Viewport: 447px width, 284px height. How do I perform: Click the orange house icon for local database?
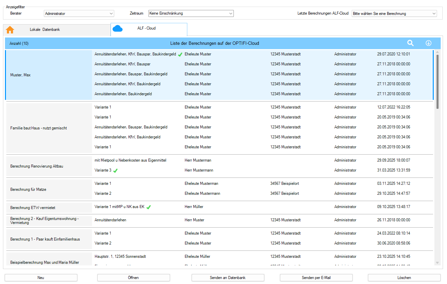[x=10, y=30]
